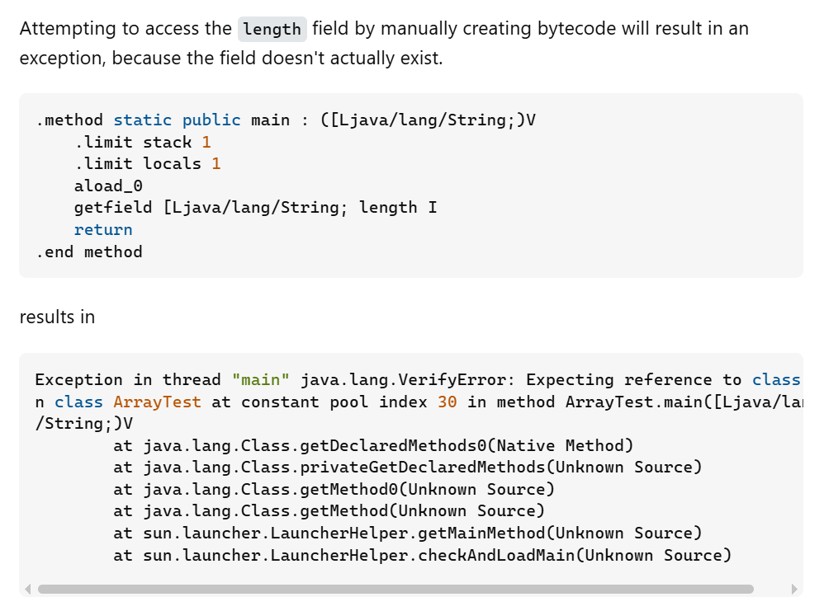Click the 'LauncherHelper.checkAndLoadMain' trace line
The image size is (824, 611).
(423, 556)
